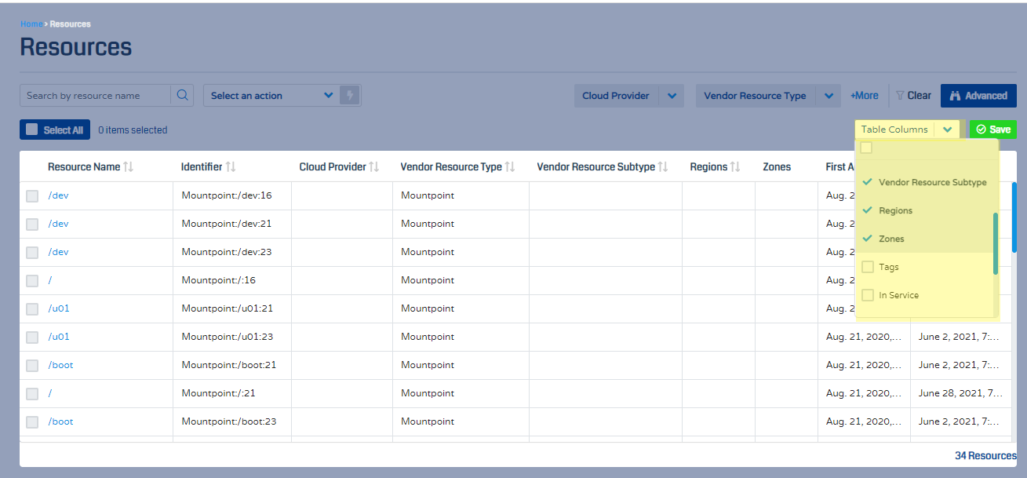This screenshot has width=1027, height=478.
Task: Sort by Vendor Resource Subtype arrows icon
Action: (x=663, y=167)
